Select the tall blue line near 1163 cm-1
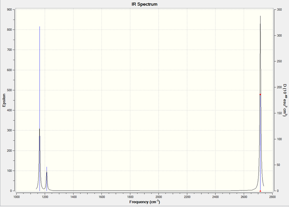The image size is (289, 207). click(x=39, y=109)
